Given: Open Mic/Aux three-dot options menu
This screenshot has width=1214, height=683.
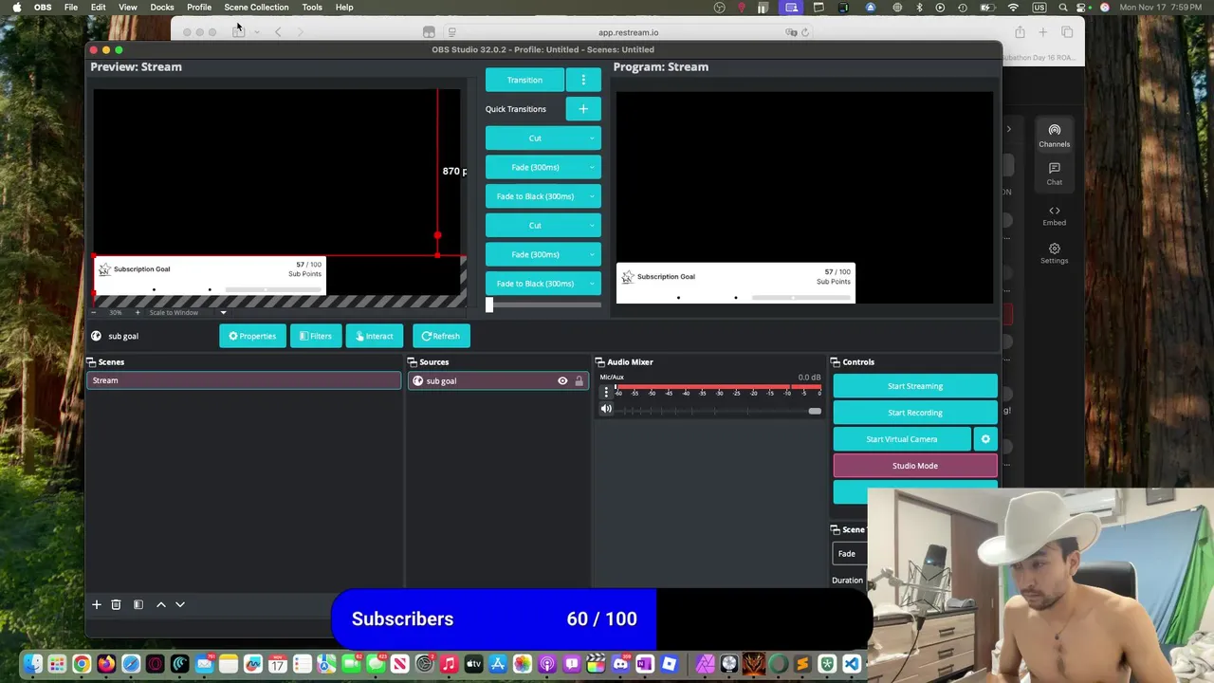Looking at the screenshot, I should (606, 392).
